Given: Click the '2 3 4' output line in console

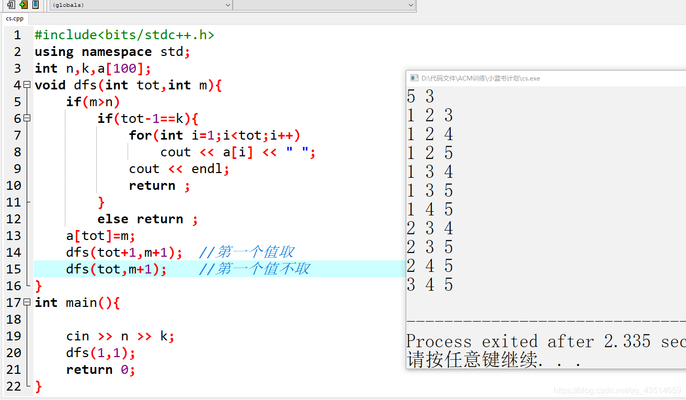Looking at the screenshot, I should (430, 228).
